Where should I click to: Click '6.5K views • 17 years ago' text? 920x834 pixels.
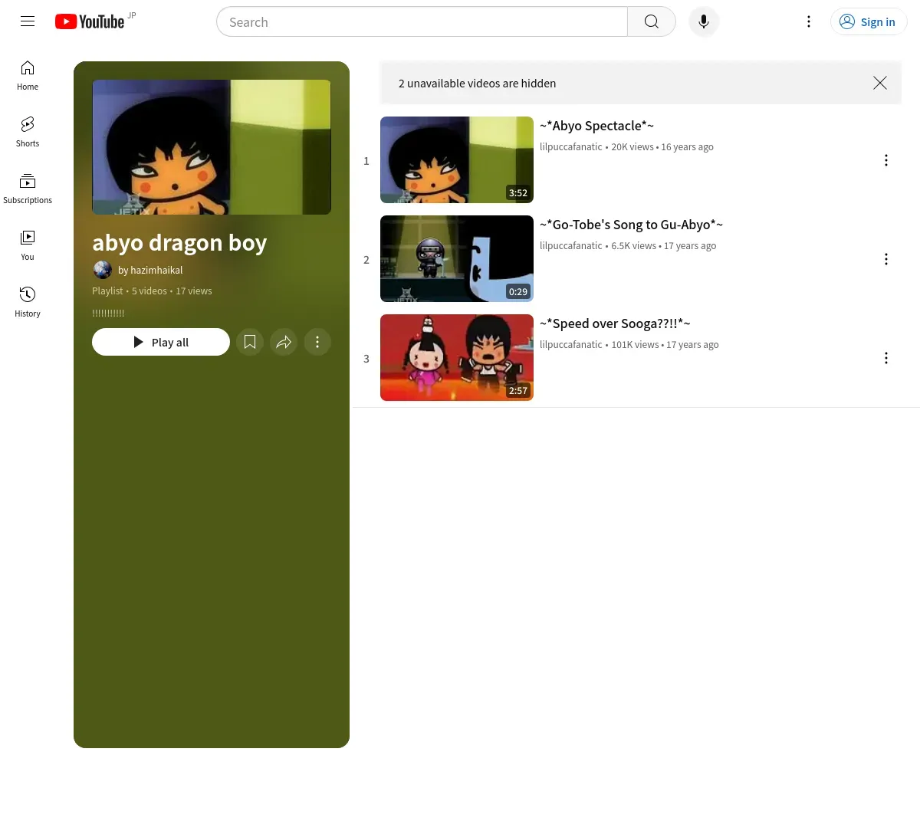pos(664,245)
